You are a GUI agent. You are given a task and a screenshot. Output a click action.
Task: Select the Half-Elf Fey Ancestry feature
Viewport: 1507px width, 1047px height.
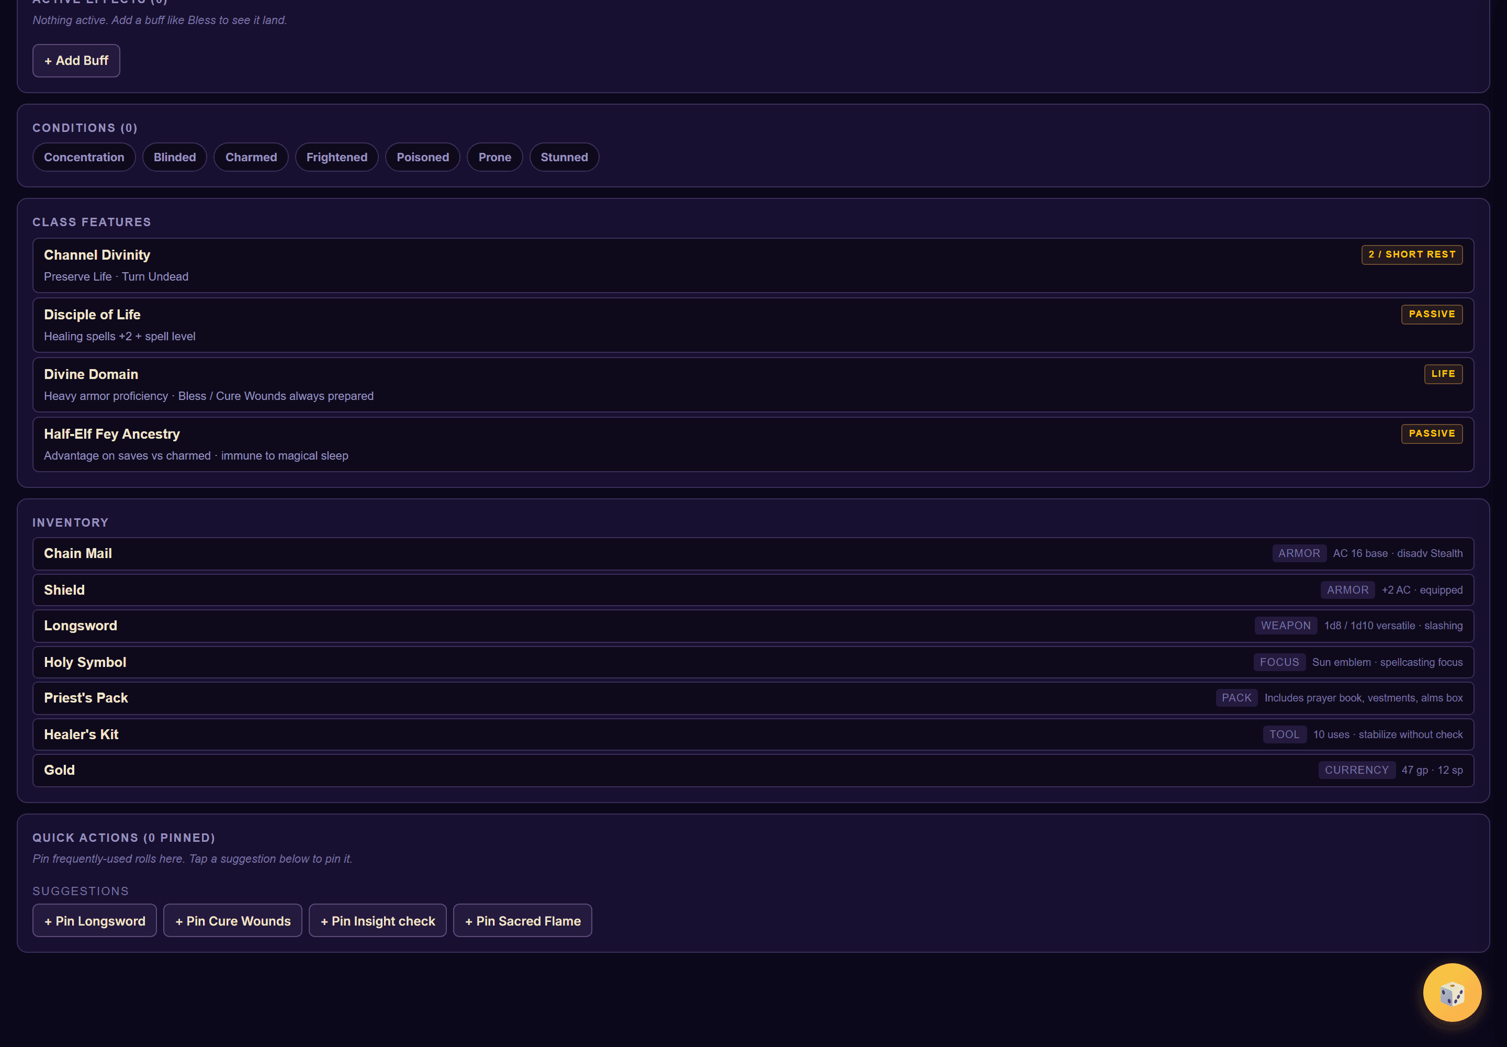(753, 444)
